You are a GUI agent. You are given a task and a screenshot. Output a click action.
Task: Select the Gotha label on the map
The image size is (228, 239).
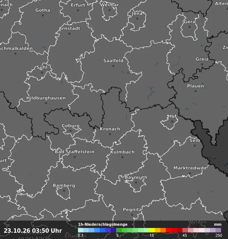click(43, 10)
